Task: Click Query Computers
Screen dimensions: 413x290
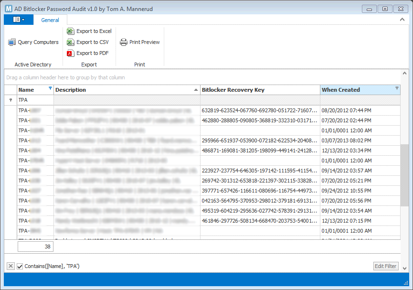Action: tap(33, 42)
